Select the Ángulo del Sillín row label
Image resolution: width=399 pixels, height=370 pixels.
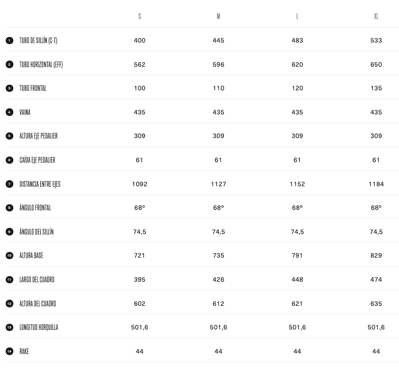(x=37, y=232)
